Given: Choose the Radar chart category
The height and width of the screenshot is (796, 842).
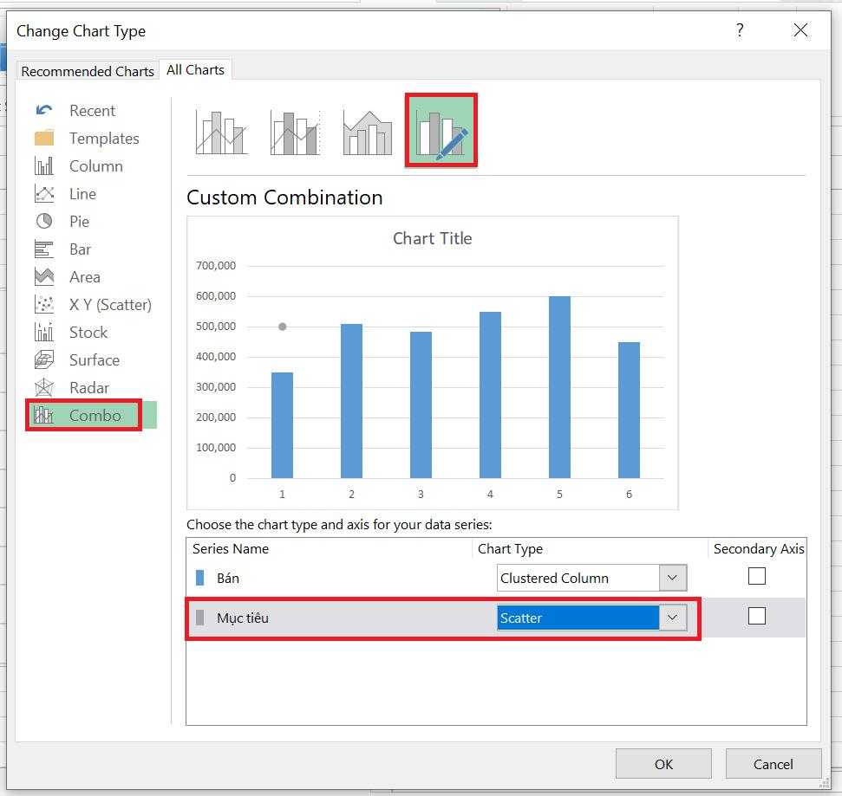Looking at the screenshot, I should point(88,388).
